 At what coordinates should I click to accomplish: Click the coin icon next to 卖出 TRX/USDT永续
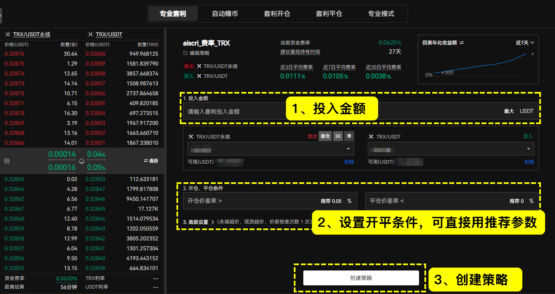[x=200, y=66]
